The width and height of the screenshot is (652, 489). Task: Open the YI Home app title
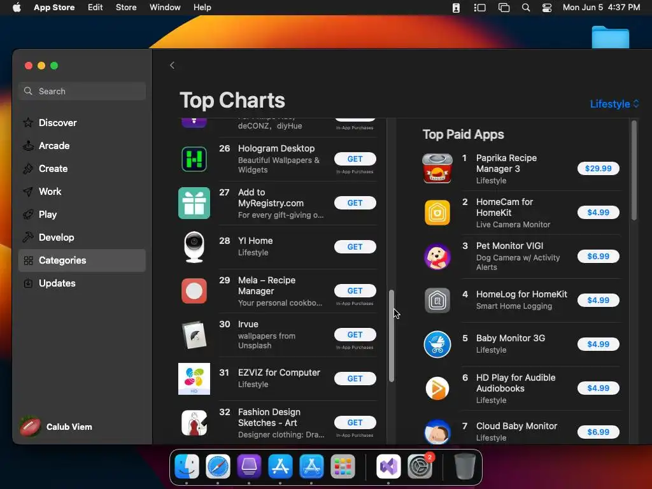tap(255, 241)
